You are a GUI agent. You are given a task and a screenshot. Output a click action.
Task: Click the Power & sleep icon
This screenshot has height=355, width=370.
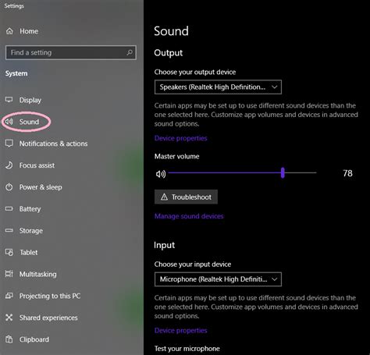(x=9, y=187)
